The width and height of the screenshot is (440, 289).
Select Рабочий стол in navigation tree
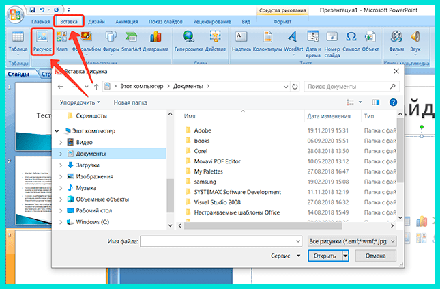(93, 210)
